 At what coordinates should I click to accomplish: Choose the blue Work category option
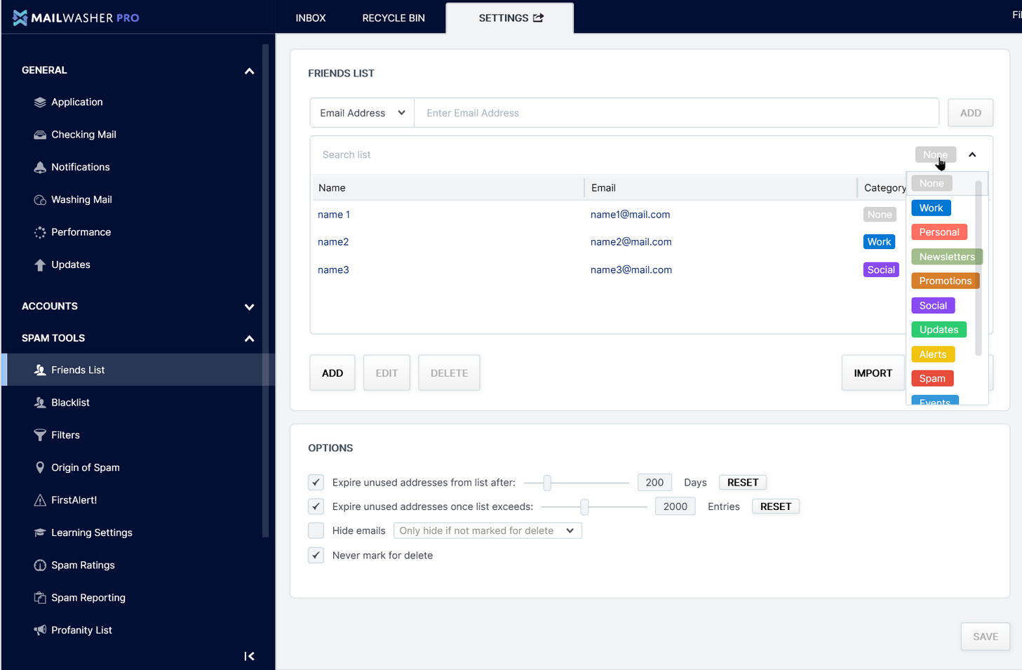point(931,208)
